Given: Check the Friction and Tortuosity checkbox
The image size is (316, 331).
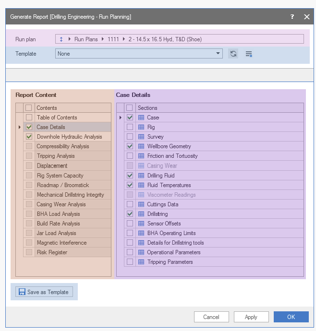Looking at the screenshot, I should pos(130,156).
